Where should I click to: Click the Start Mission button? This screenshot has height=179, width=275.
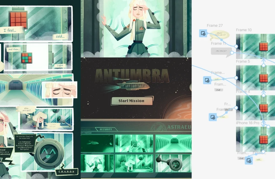tap(132, 101)
